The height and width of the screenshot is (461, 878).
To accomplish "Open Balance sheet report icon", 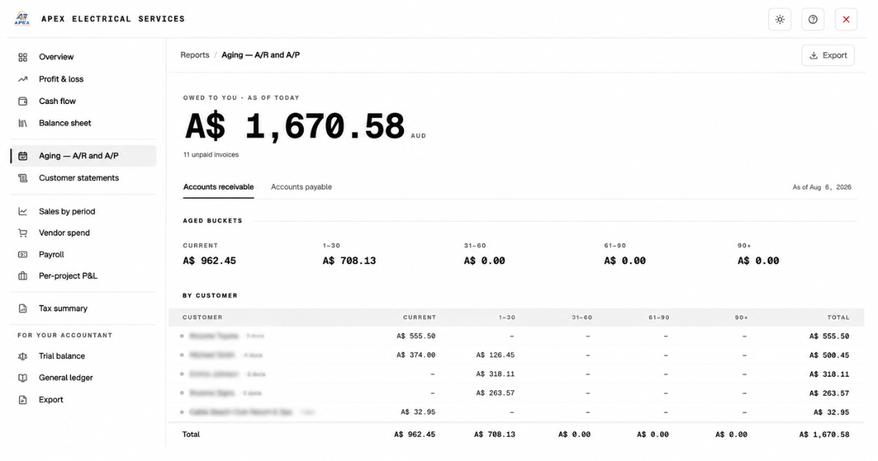I will pyautogui.click(x=23, y=123).
